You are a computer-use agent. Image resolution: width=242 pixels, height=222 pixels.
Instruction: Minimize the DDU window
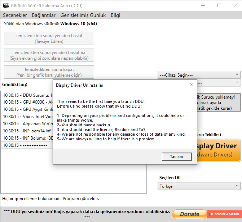(203, 5)
